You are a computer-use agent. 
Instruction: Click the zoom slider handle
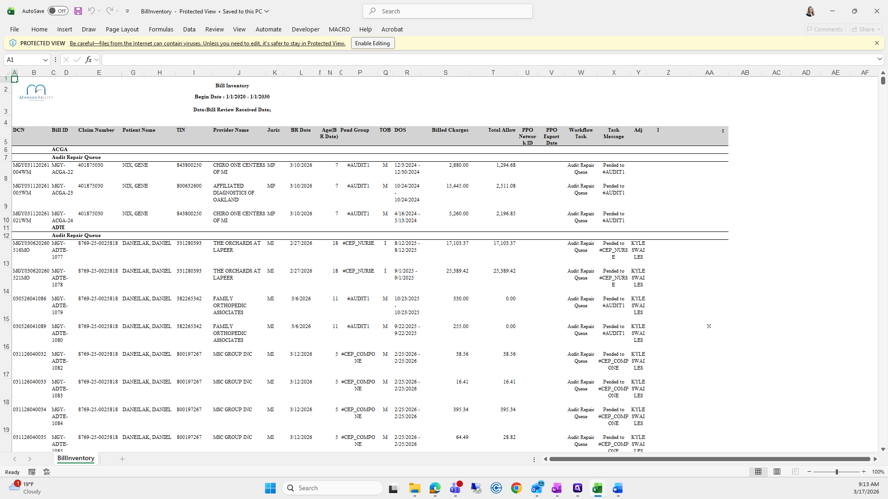pos(836,472)
